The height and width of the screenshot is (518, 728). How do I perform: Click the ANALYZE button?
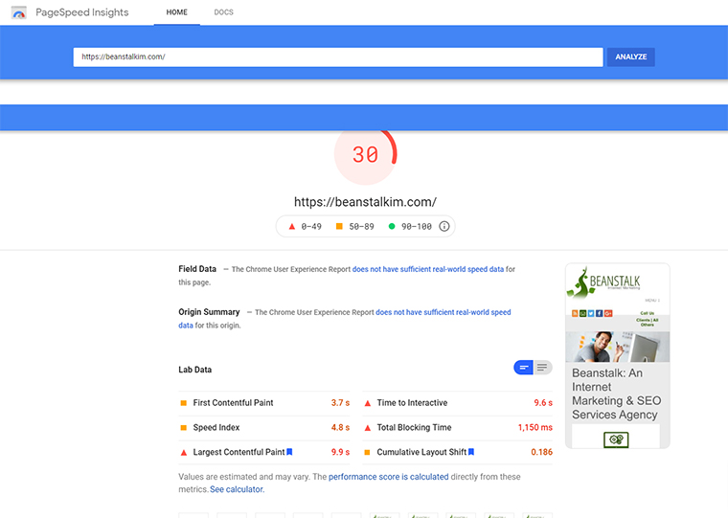[631, 57]
